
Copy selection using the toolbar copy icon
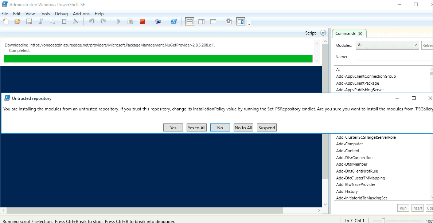click(x=52, y=21)
